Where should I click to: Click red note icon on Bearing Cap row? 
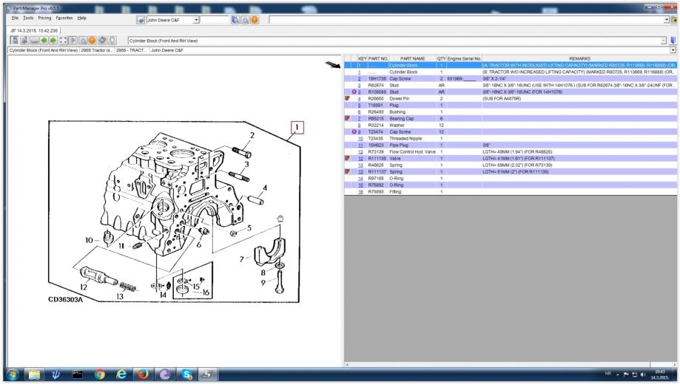pos(347,119)
